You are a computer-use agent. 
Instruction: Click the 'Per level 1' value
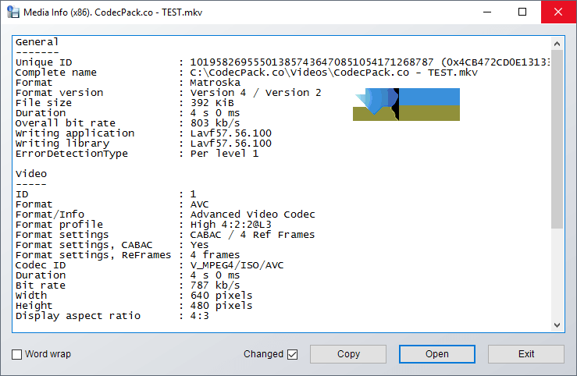tap(224, 153)
